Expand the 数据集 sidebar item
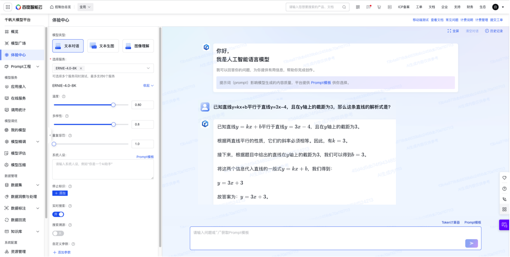 (38, 185)
